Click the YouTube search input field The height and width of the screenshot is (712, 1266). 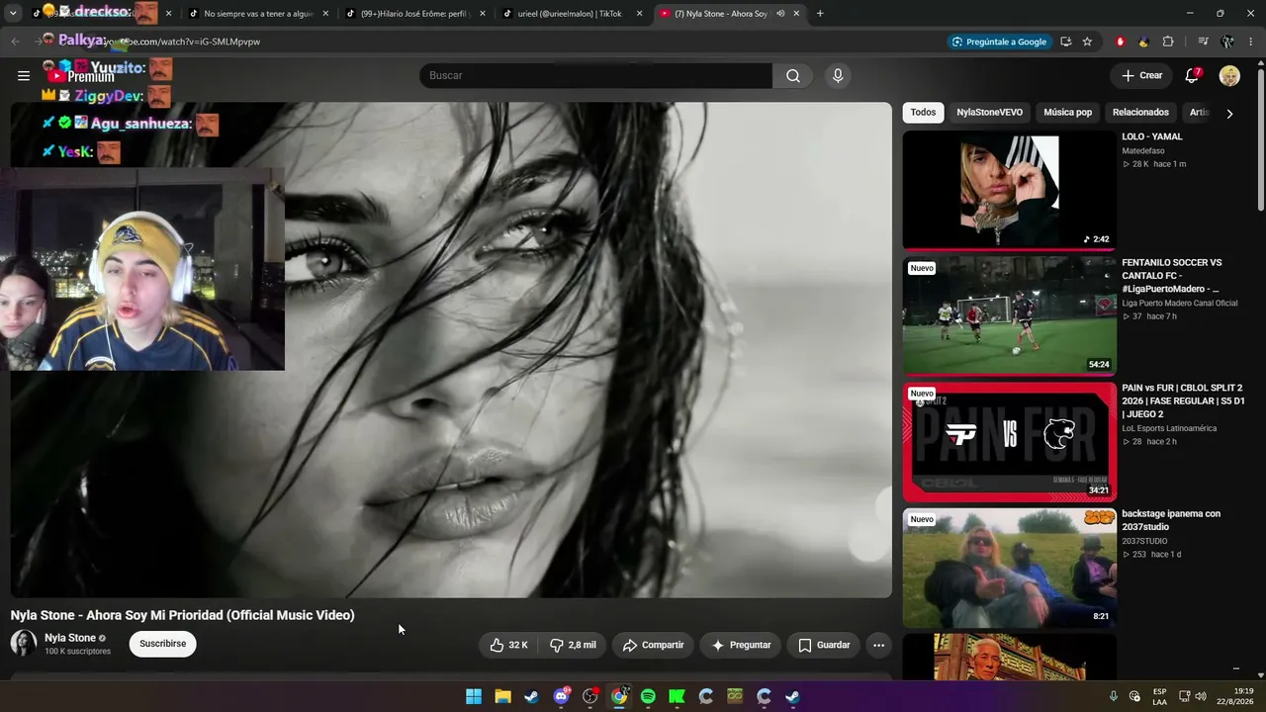pos(595,76)
